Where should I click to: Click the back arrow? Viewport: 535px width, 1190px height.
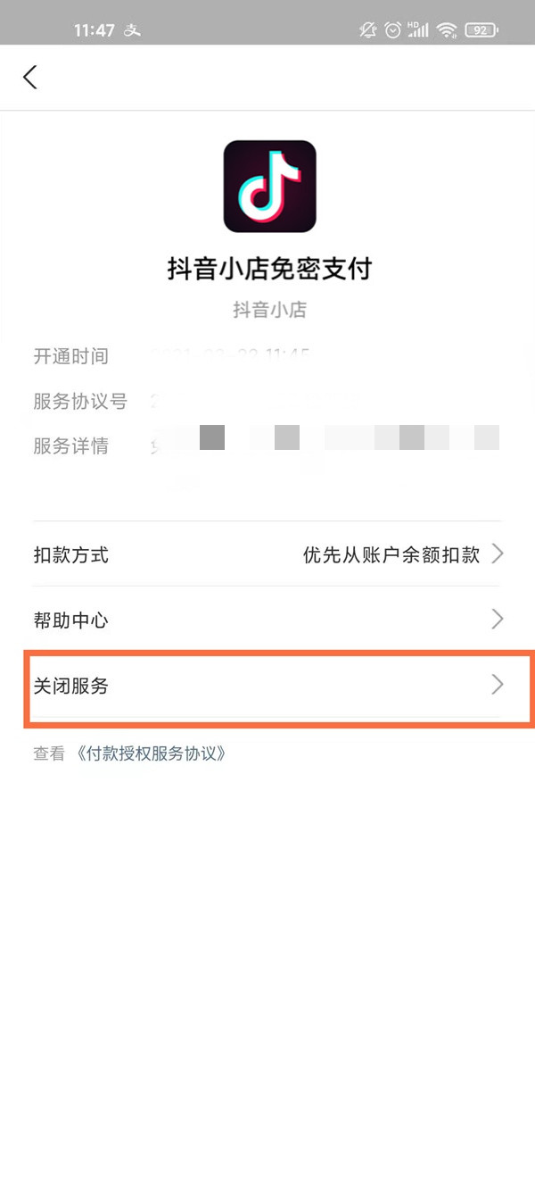point(29,78)
